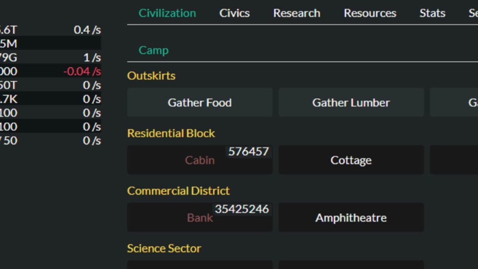Click the 0.4 /s resource rate
Viewport: 478px width, 269px height.
coord(87,30)
